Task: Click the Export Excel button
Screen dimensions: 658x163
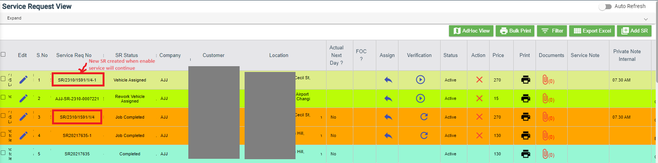Action: pyautogui.click(x=592, y=31)
